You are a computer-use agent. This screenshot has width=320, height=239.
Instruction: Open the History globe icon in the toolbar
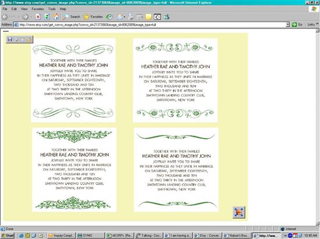(109, 17)
